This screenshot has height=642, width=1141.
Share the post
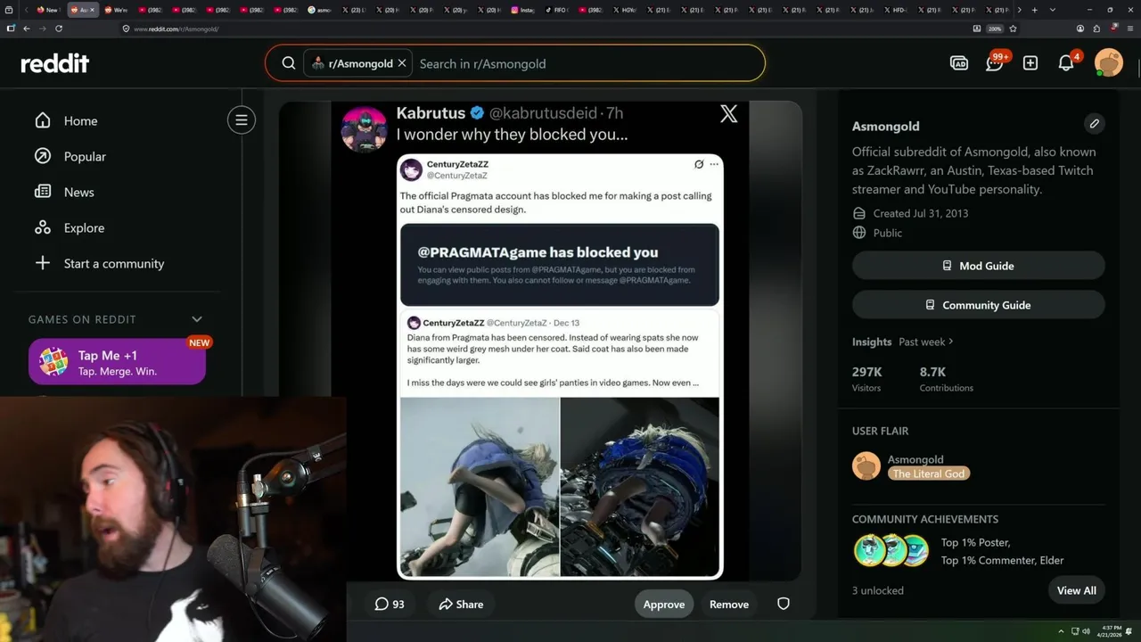coord(461,604)
